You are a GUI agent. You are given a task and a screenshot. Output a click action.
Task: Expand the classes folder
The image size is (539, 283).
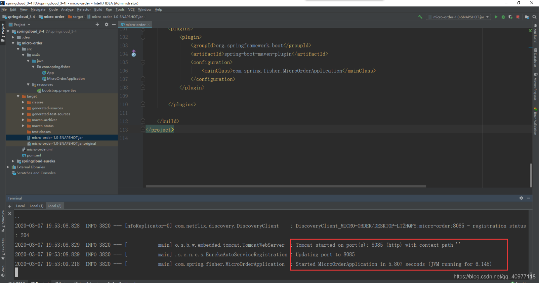tap(23, 102)
